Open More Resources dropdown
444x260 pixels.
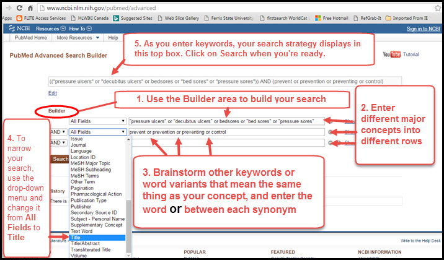pyautogui.click(x=78, y=38)
